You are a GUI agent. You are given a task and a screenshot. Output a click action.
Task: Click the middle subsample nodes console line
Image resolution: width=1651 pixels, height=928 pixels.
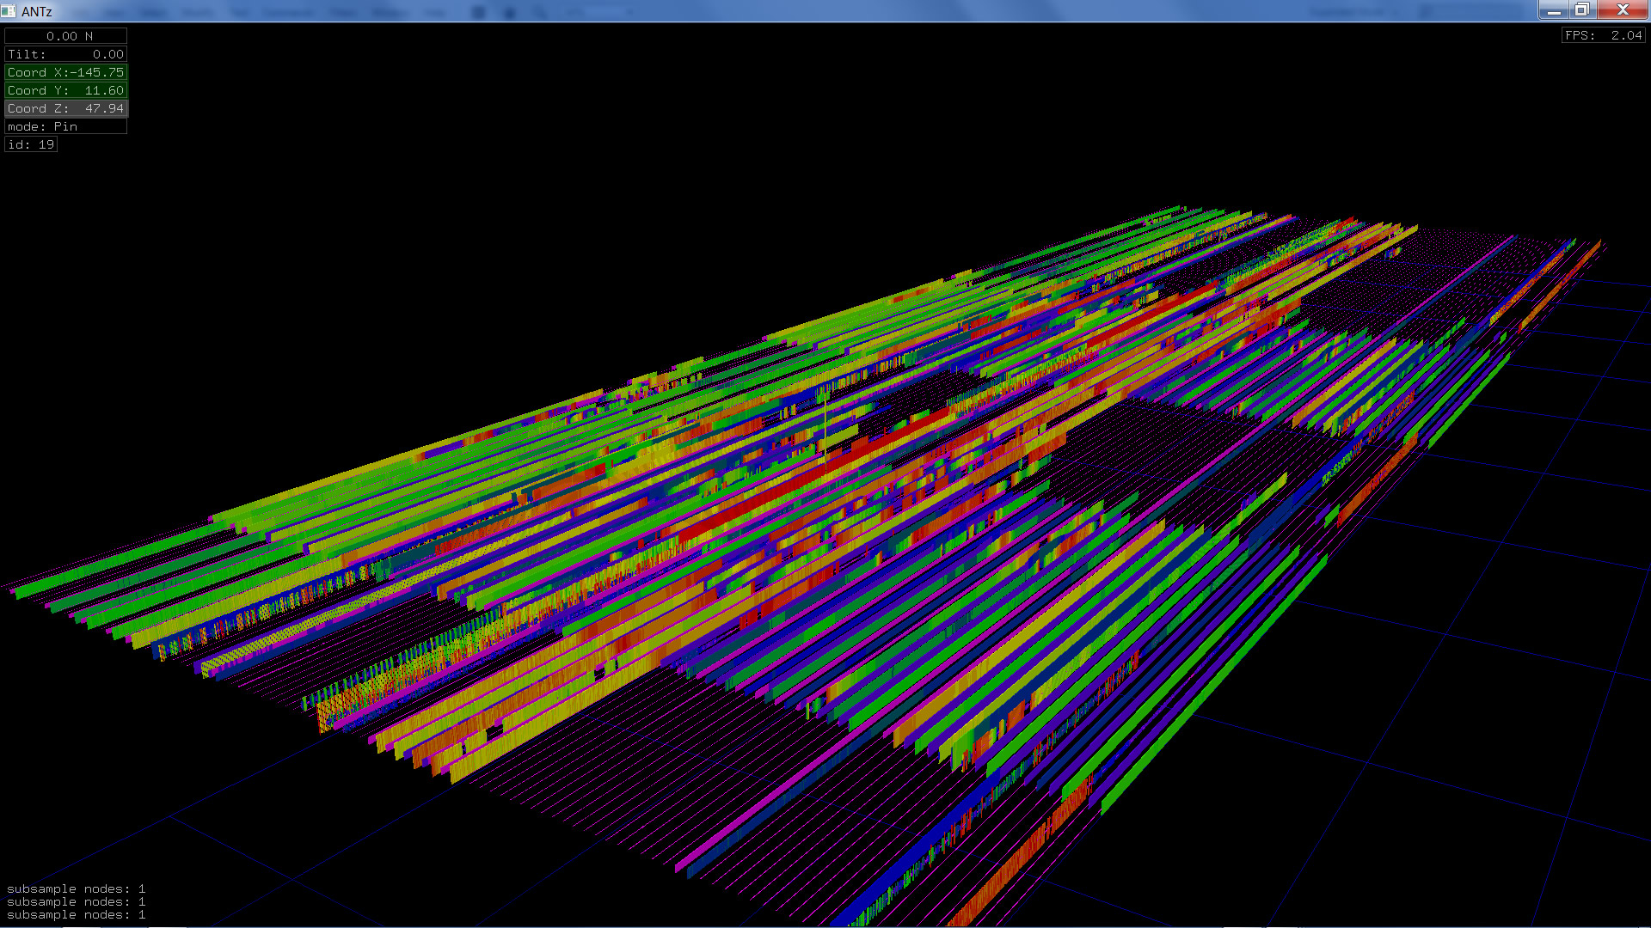coord(76,901)
